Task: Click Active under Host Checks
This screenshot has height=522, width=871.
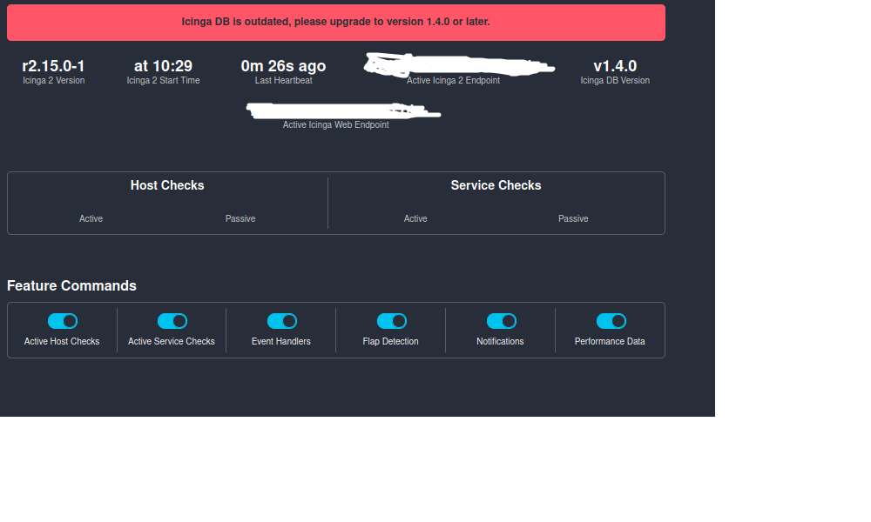Action: (x=91, y=218)
